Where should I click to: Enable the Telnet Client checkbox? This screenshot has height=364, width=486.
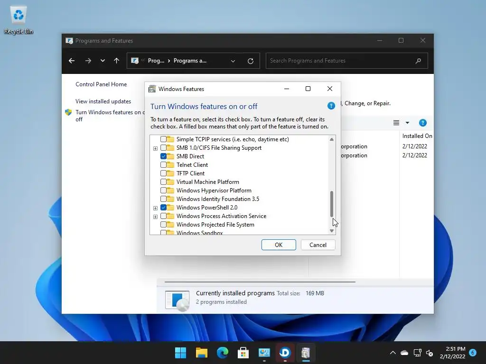(163, 164)
